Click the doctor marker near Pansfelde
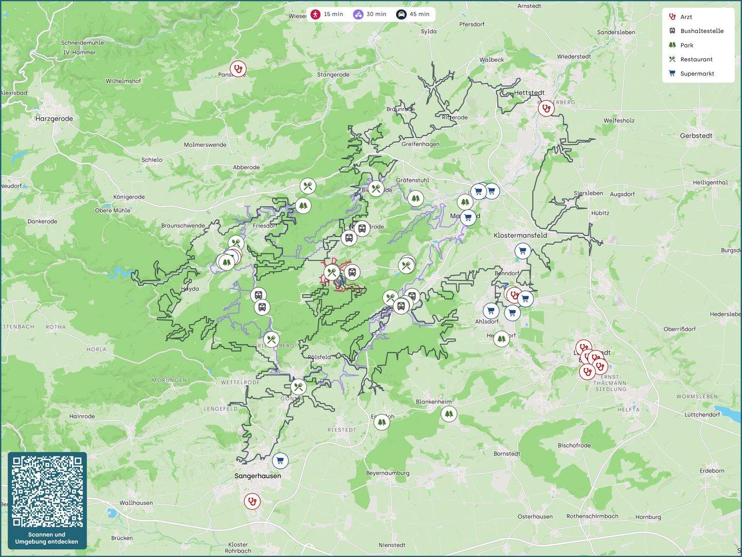 (x=238, y=69)
